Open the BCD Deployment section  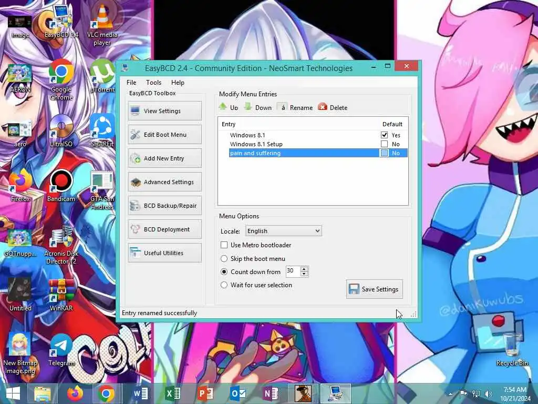(164, 229)
